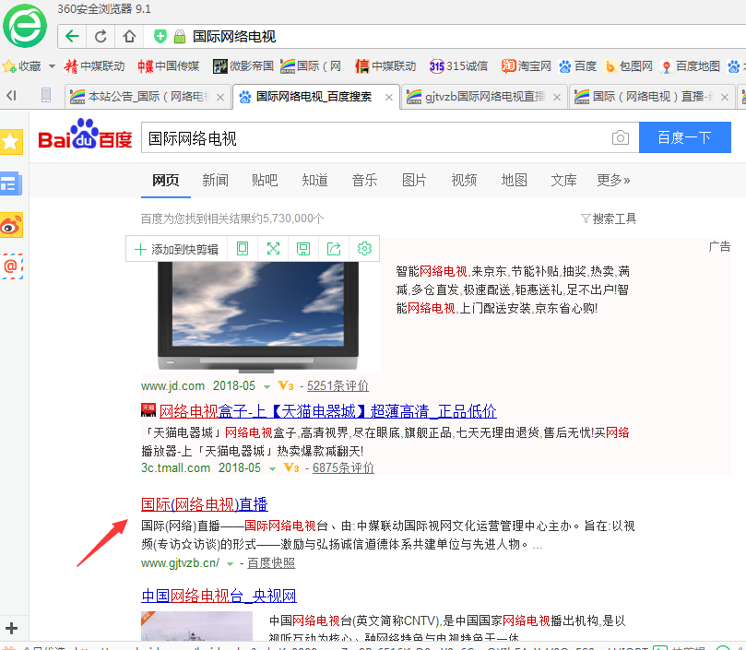Close the gjtvzb国际网络电视直播 tab
This screenshot has height=650, width=746.
coord(557,97)
